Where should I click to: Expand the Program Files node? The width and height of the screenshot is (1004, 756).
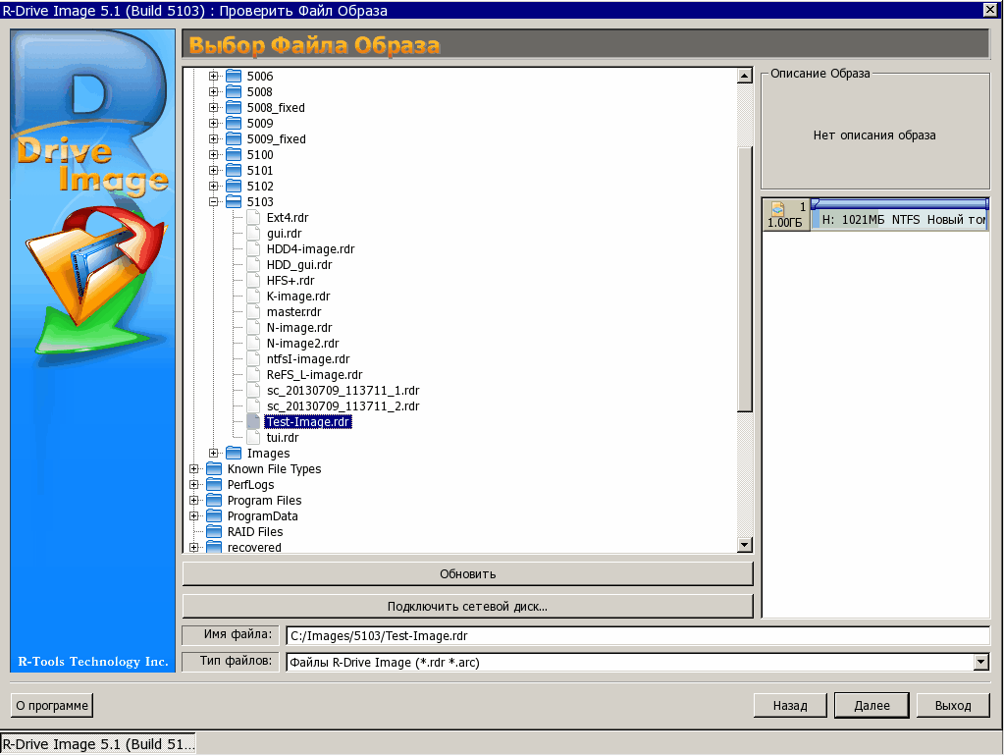194,501
